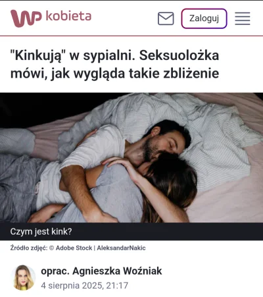Click the caption "Czym jest kink?"
Viewport: 263px width, 297px height.
41,232
